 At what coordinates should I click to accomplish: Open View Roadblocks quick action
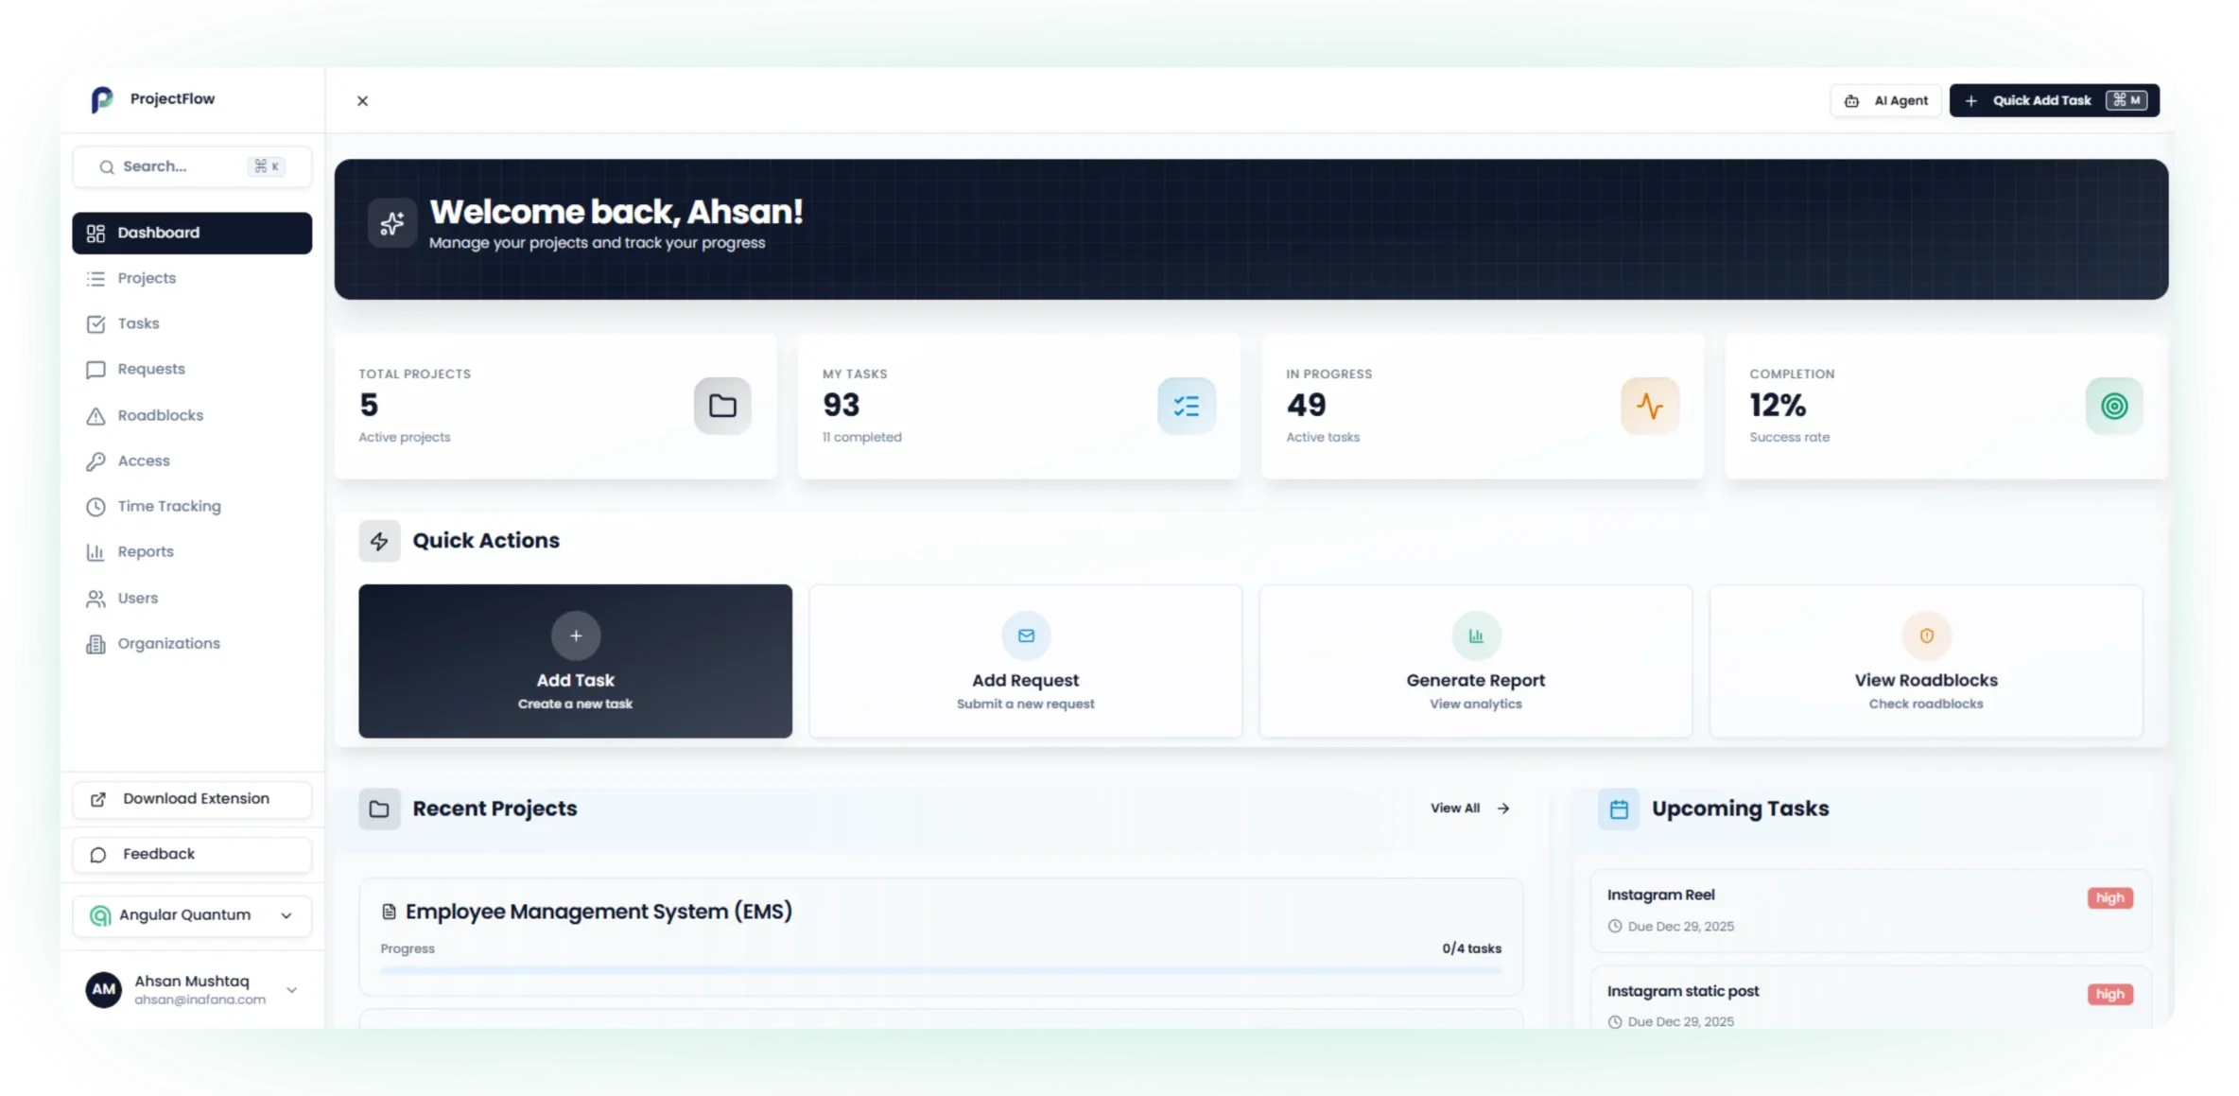coord(1926,661)
